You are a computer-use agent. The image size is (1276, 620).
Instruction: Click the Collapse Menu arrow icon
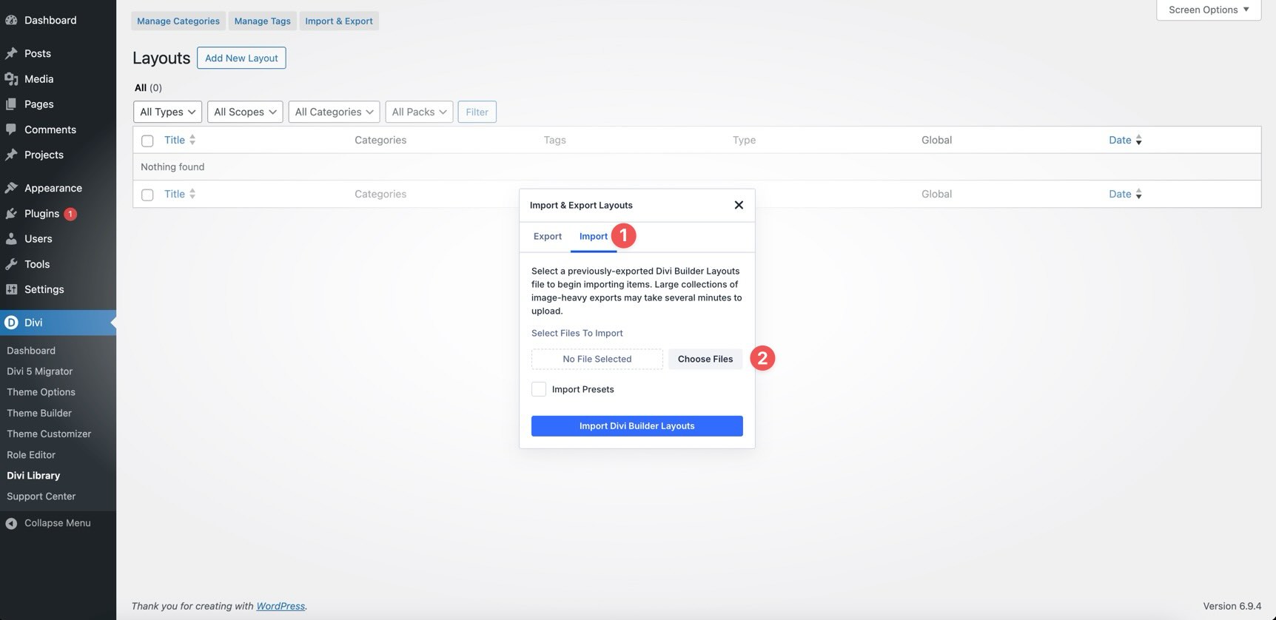tap(11, 523)
